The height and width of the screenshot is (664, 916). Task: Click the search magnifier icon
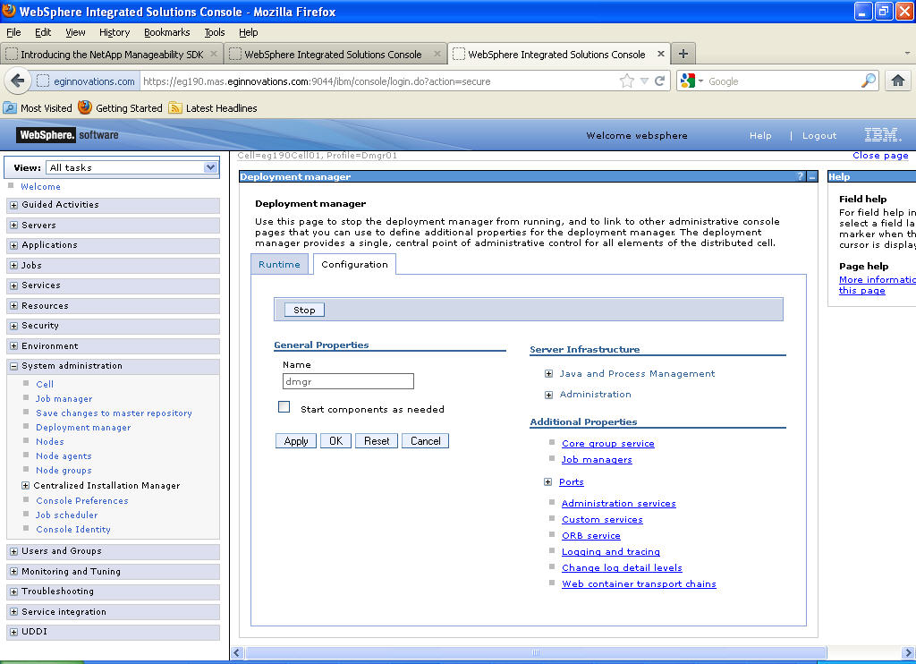point(869,81)
